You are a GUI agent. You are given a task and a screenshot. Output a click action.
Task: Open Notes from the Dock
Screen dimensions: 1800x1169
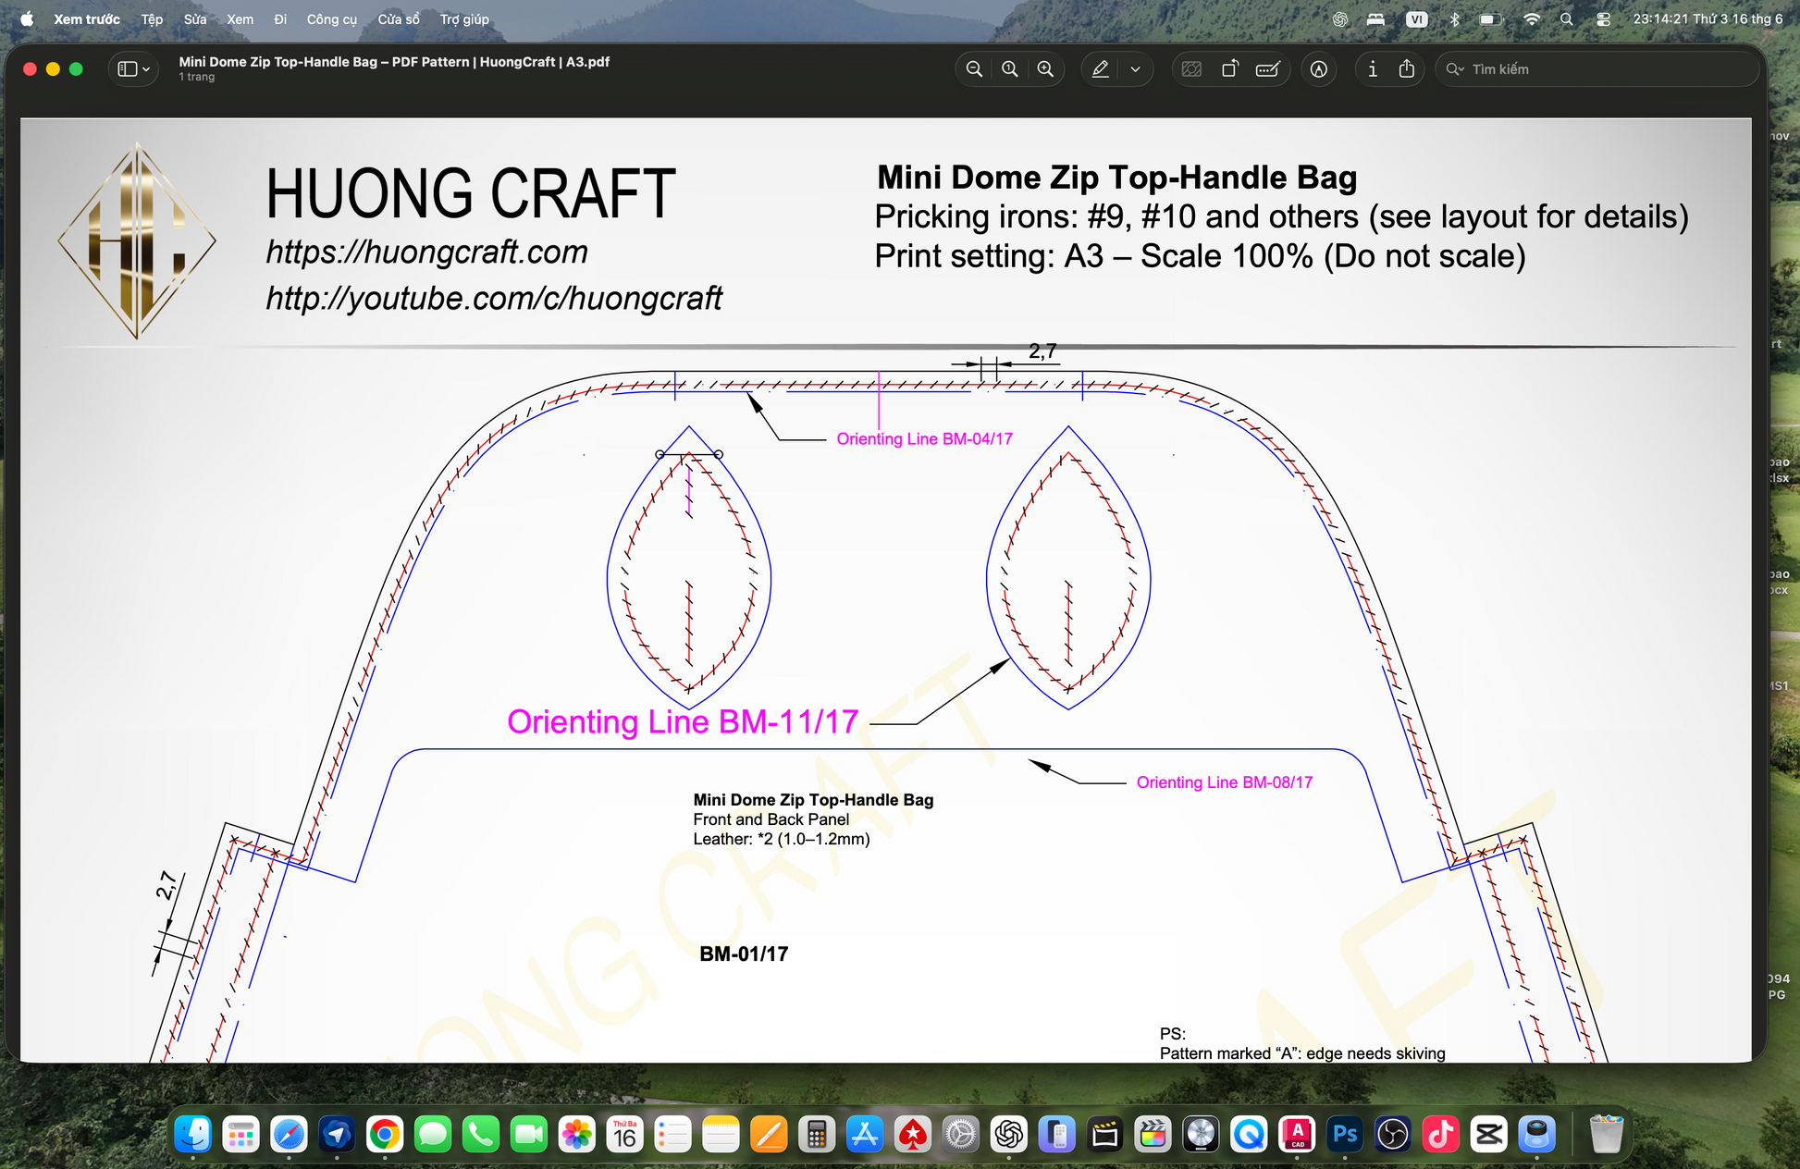click(721, 1134)
